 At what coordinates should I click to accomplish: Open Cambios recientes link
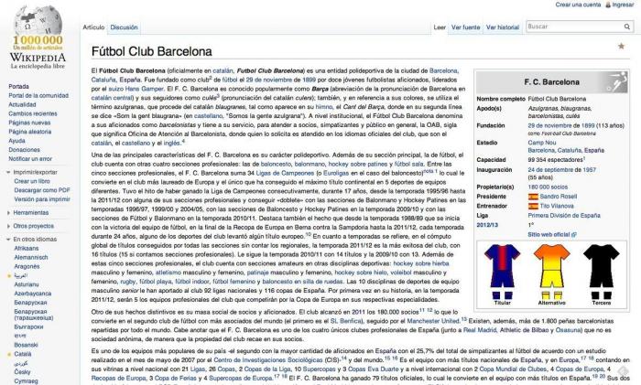pyautogui.click(x=33, y=113)
